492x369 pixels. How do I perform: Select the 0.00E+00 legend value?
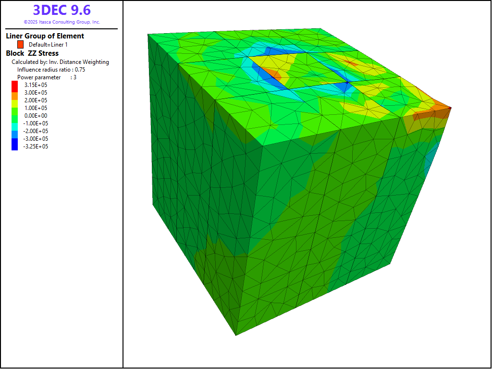(x=36, y=116)
